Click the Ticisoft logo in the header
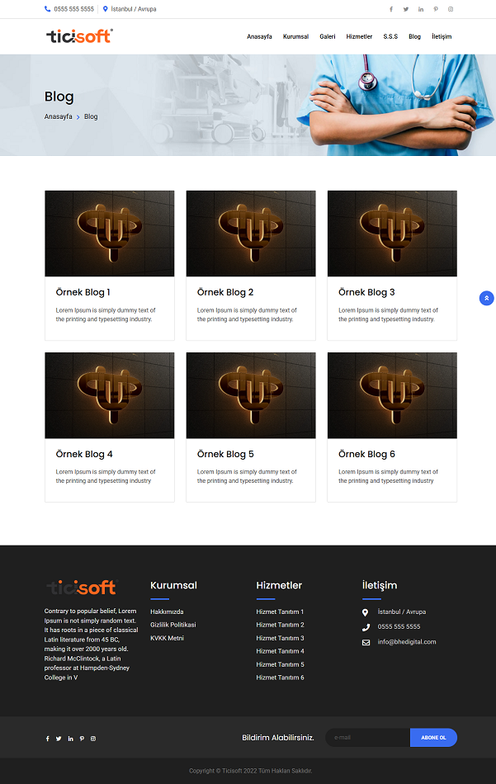496x784 pixels. (79, 35)
